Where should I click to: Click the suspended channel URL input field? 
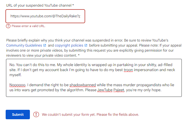[45, 16]
